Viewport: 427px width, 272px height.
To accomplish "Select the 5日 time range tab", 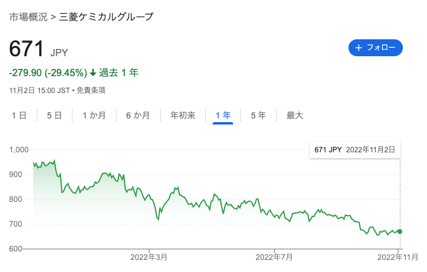I will [x=54, y=115].
